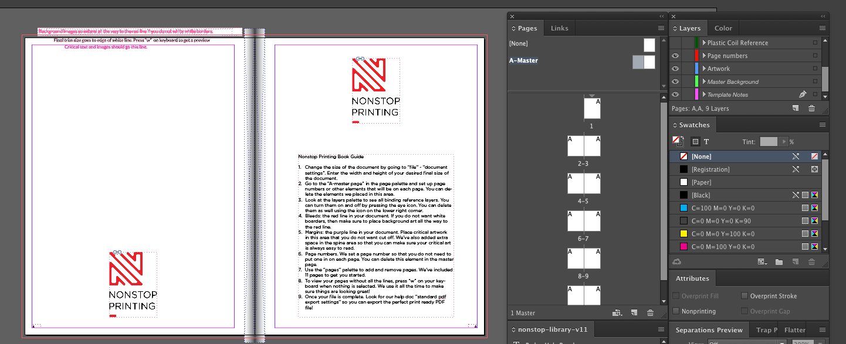Open the swatch views grid icon
This screenshot has width=846, height=344.
point(763,262)
